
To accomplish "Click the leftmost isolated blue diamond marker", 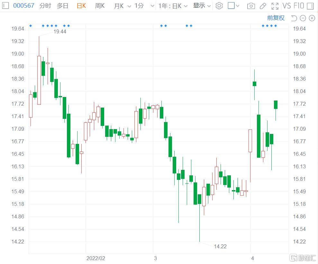I will 31,26.
